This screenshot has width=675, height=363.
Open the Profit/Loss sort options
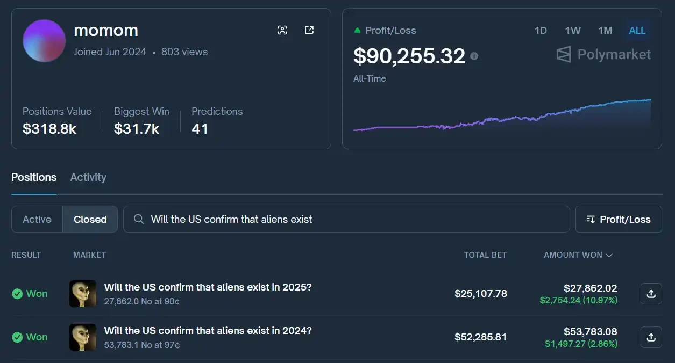619,219
